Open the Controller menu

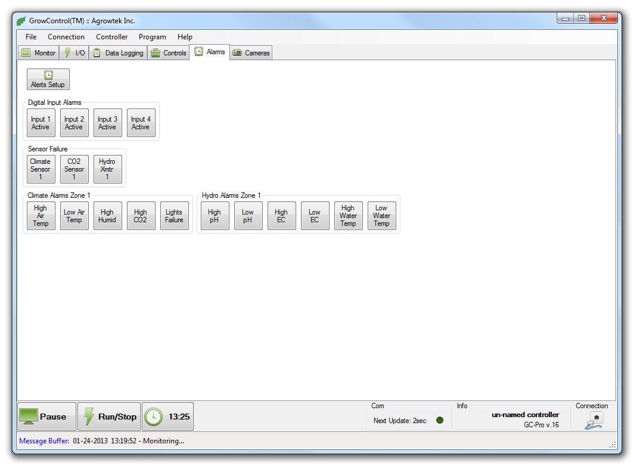tap(111, 37)
